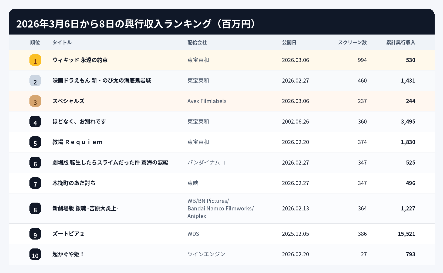This screenshot has width=443, height=273.
Task: Sort by 順位 column header
Action: 35,42
